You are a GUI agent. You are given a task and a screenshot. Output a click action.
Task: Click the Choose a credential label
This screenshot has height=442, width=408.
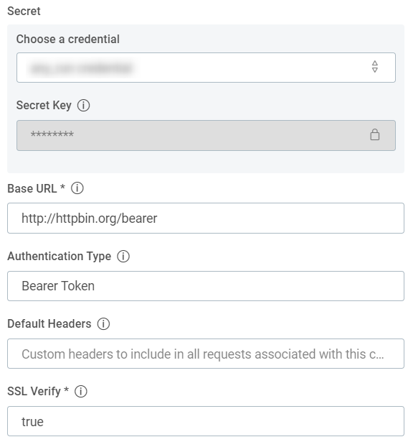(68, 40)
